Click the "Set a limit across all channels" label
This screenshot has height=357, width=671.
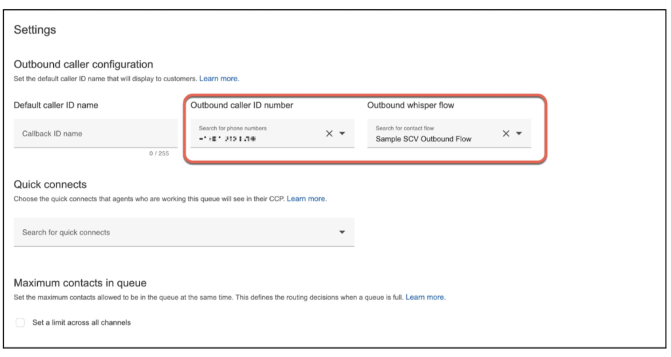click(x=81, y=322)
